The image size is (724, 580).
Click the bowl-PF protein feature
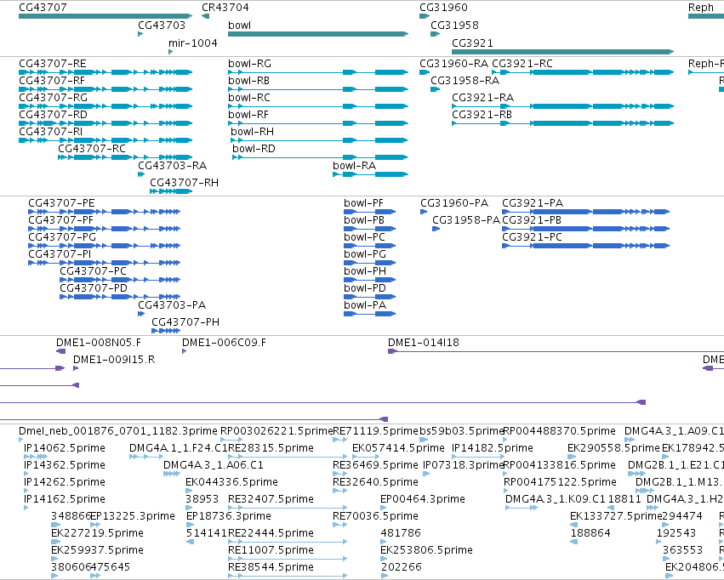[370, 212]
